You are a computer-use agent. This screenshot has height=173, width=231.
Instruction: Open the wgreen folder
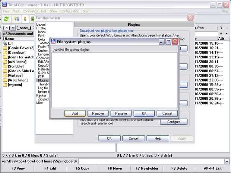(x=13, y=85)
